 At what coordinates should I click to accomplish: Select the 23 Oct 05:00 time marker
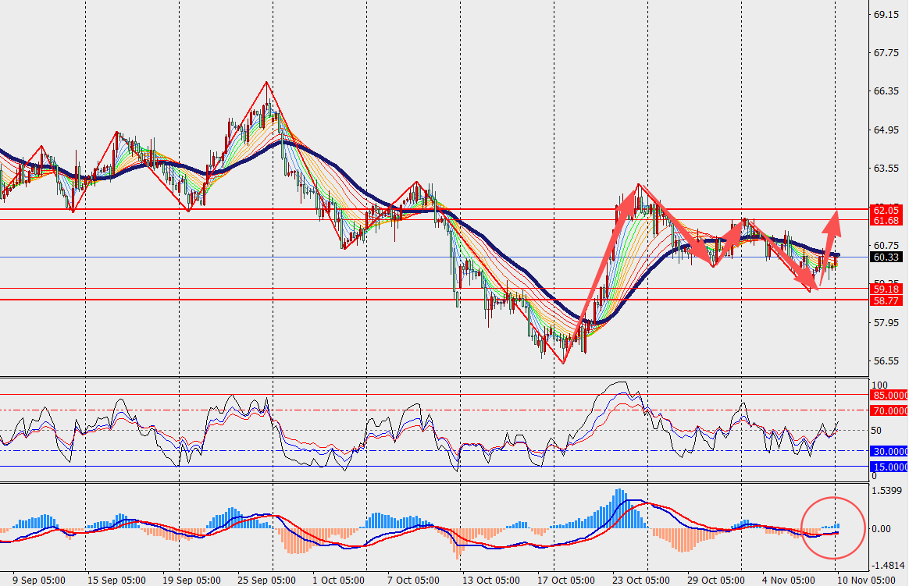(640, 580)
